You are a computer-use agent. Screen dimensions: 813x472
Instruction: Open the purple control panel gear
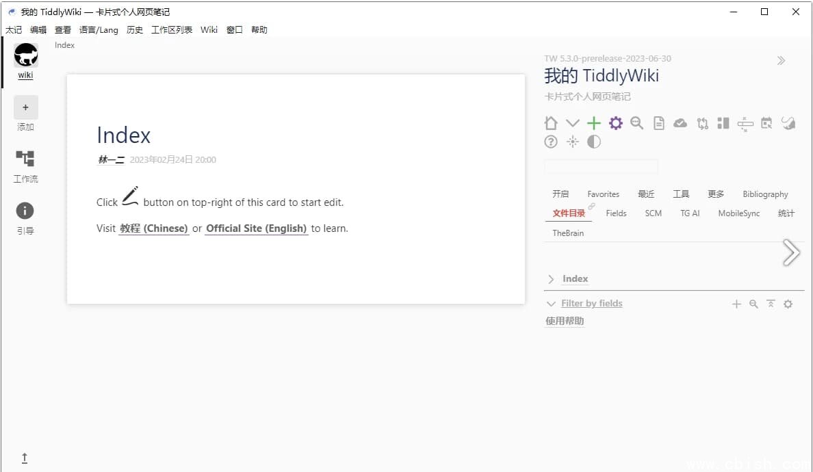point(615,123)
